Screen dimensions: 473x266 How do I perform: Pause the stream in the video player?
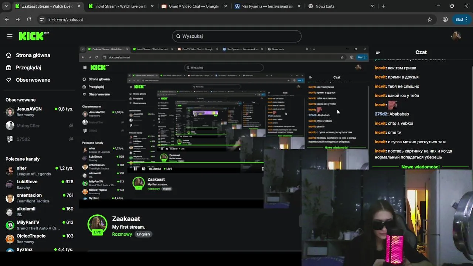[135, 169]
